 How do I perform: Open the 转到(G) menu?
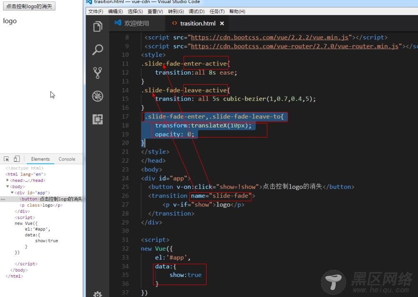point(176,11)
